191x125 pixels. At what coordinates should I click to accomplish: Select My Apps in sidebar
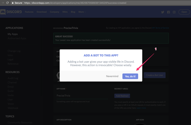13,34
